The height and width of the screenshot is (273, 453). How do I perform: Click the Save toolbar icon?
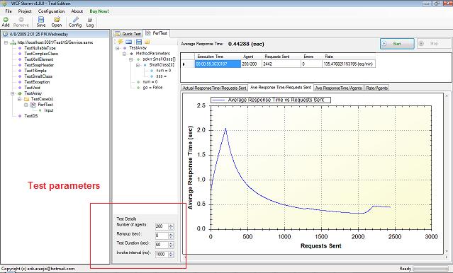click(x=41, y=20)
